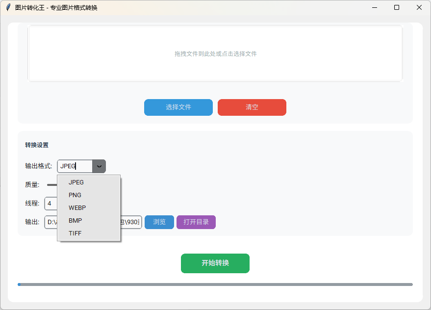Viewport: 431px width, 310px height.
Task: Choose PNG in the format dropdown
Action: pyautogui.click(x=75, y=195)
